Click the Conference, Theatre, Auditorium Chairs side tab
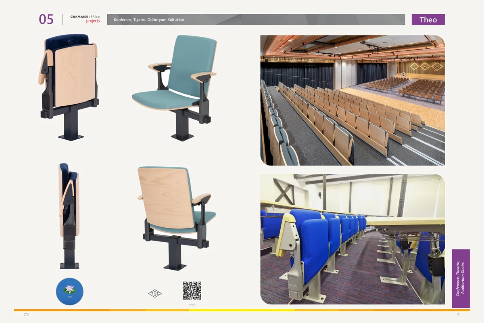484x323 pixels. [461, 279]
